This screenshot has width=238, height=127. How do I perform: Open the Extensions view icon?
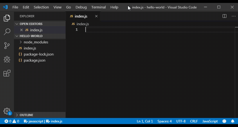[7, 73]
